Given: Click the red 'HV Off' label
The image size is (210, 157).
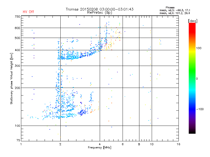Looking at the screenshot, I should [x=28, y=12].
